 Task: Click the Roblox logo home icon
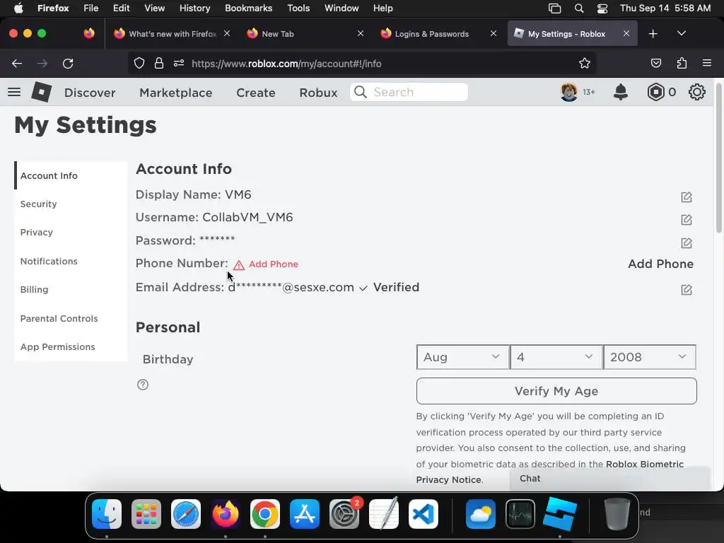pyautogui.click(x=41, y=92)
